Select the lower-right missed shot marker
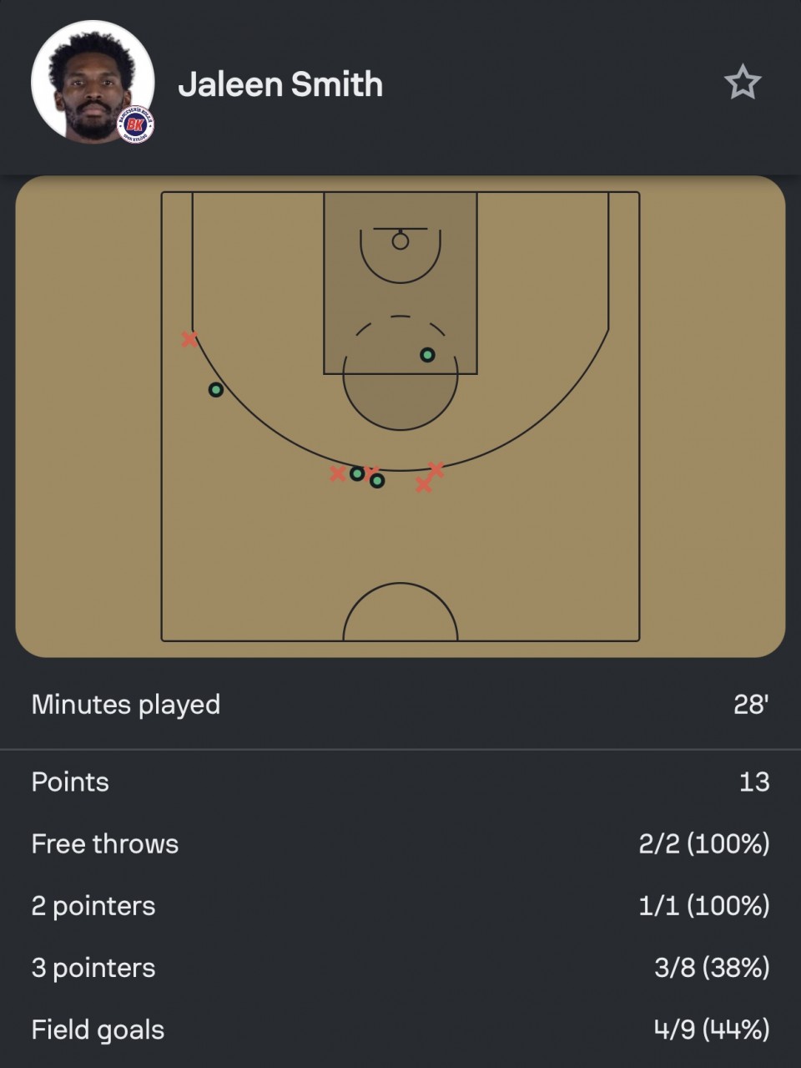 pos(423,484)
